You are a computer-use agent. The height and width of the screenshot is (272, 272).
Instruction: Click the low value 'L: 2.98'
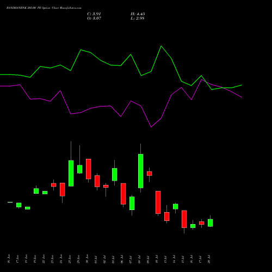click(138, 18)
